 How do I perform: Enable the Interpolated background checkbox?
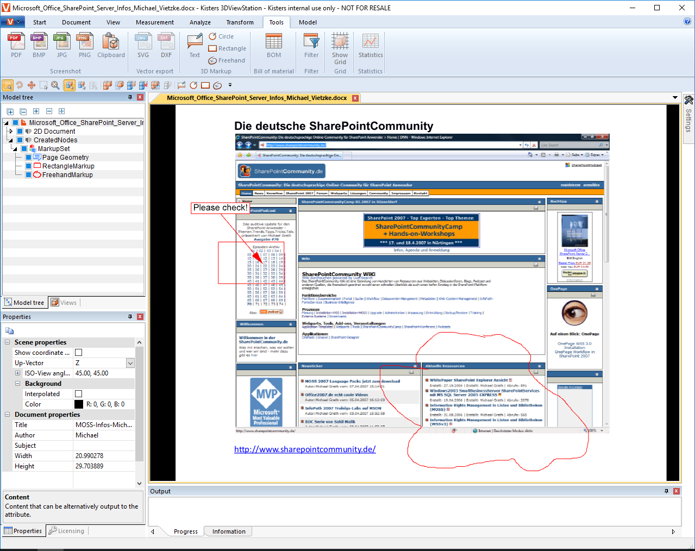pyautogui.click(x=78, y=394)
